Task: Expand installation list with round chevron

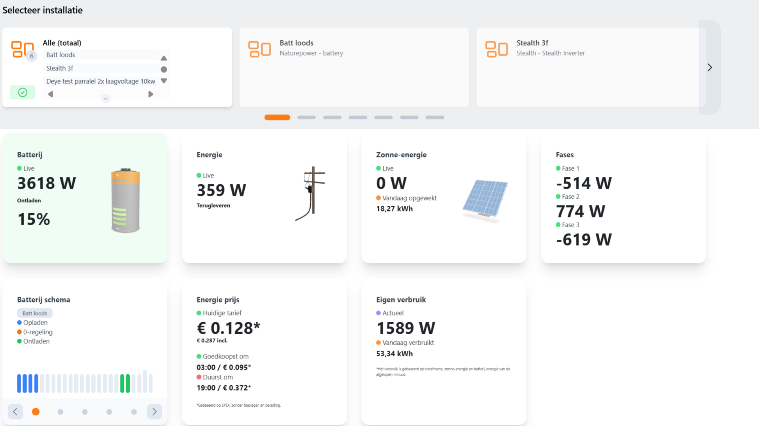Action: 106,99
